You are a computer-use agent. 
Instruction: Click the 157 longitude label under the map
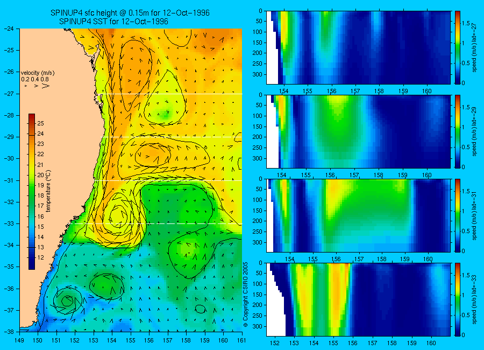(x=168, y=340)
